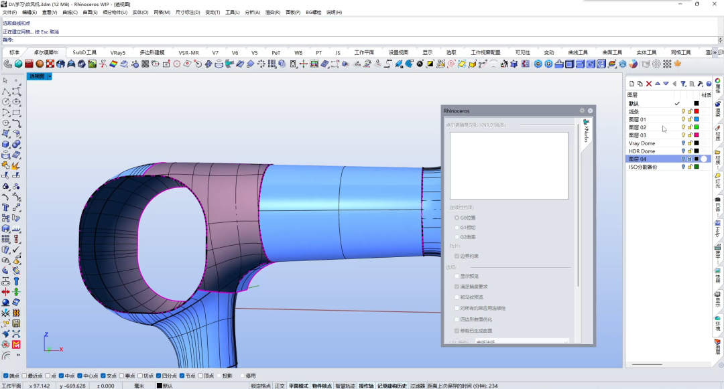Click the orange maple leaf toolbar icon
The width and height of the screenshot is (724, 389).
point(678,64)
